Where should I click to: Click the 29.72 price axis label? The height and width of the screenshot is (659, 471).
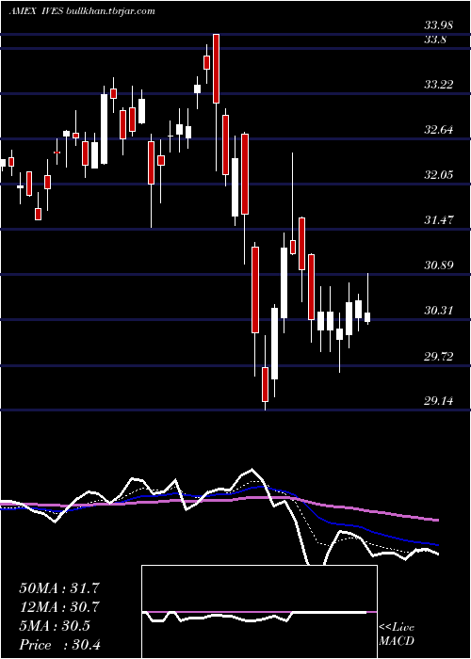(439, 357)
